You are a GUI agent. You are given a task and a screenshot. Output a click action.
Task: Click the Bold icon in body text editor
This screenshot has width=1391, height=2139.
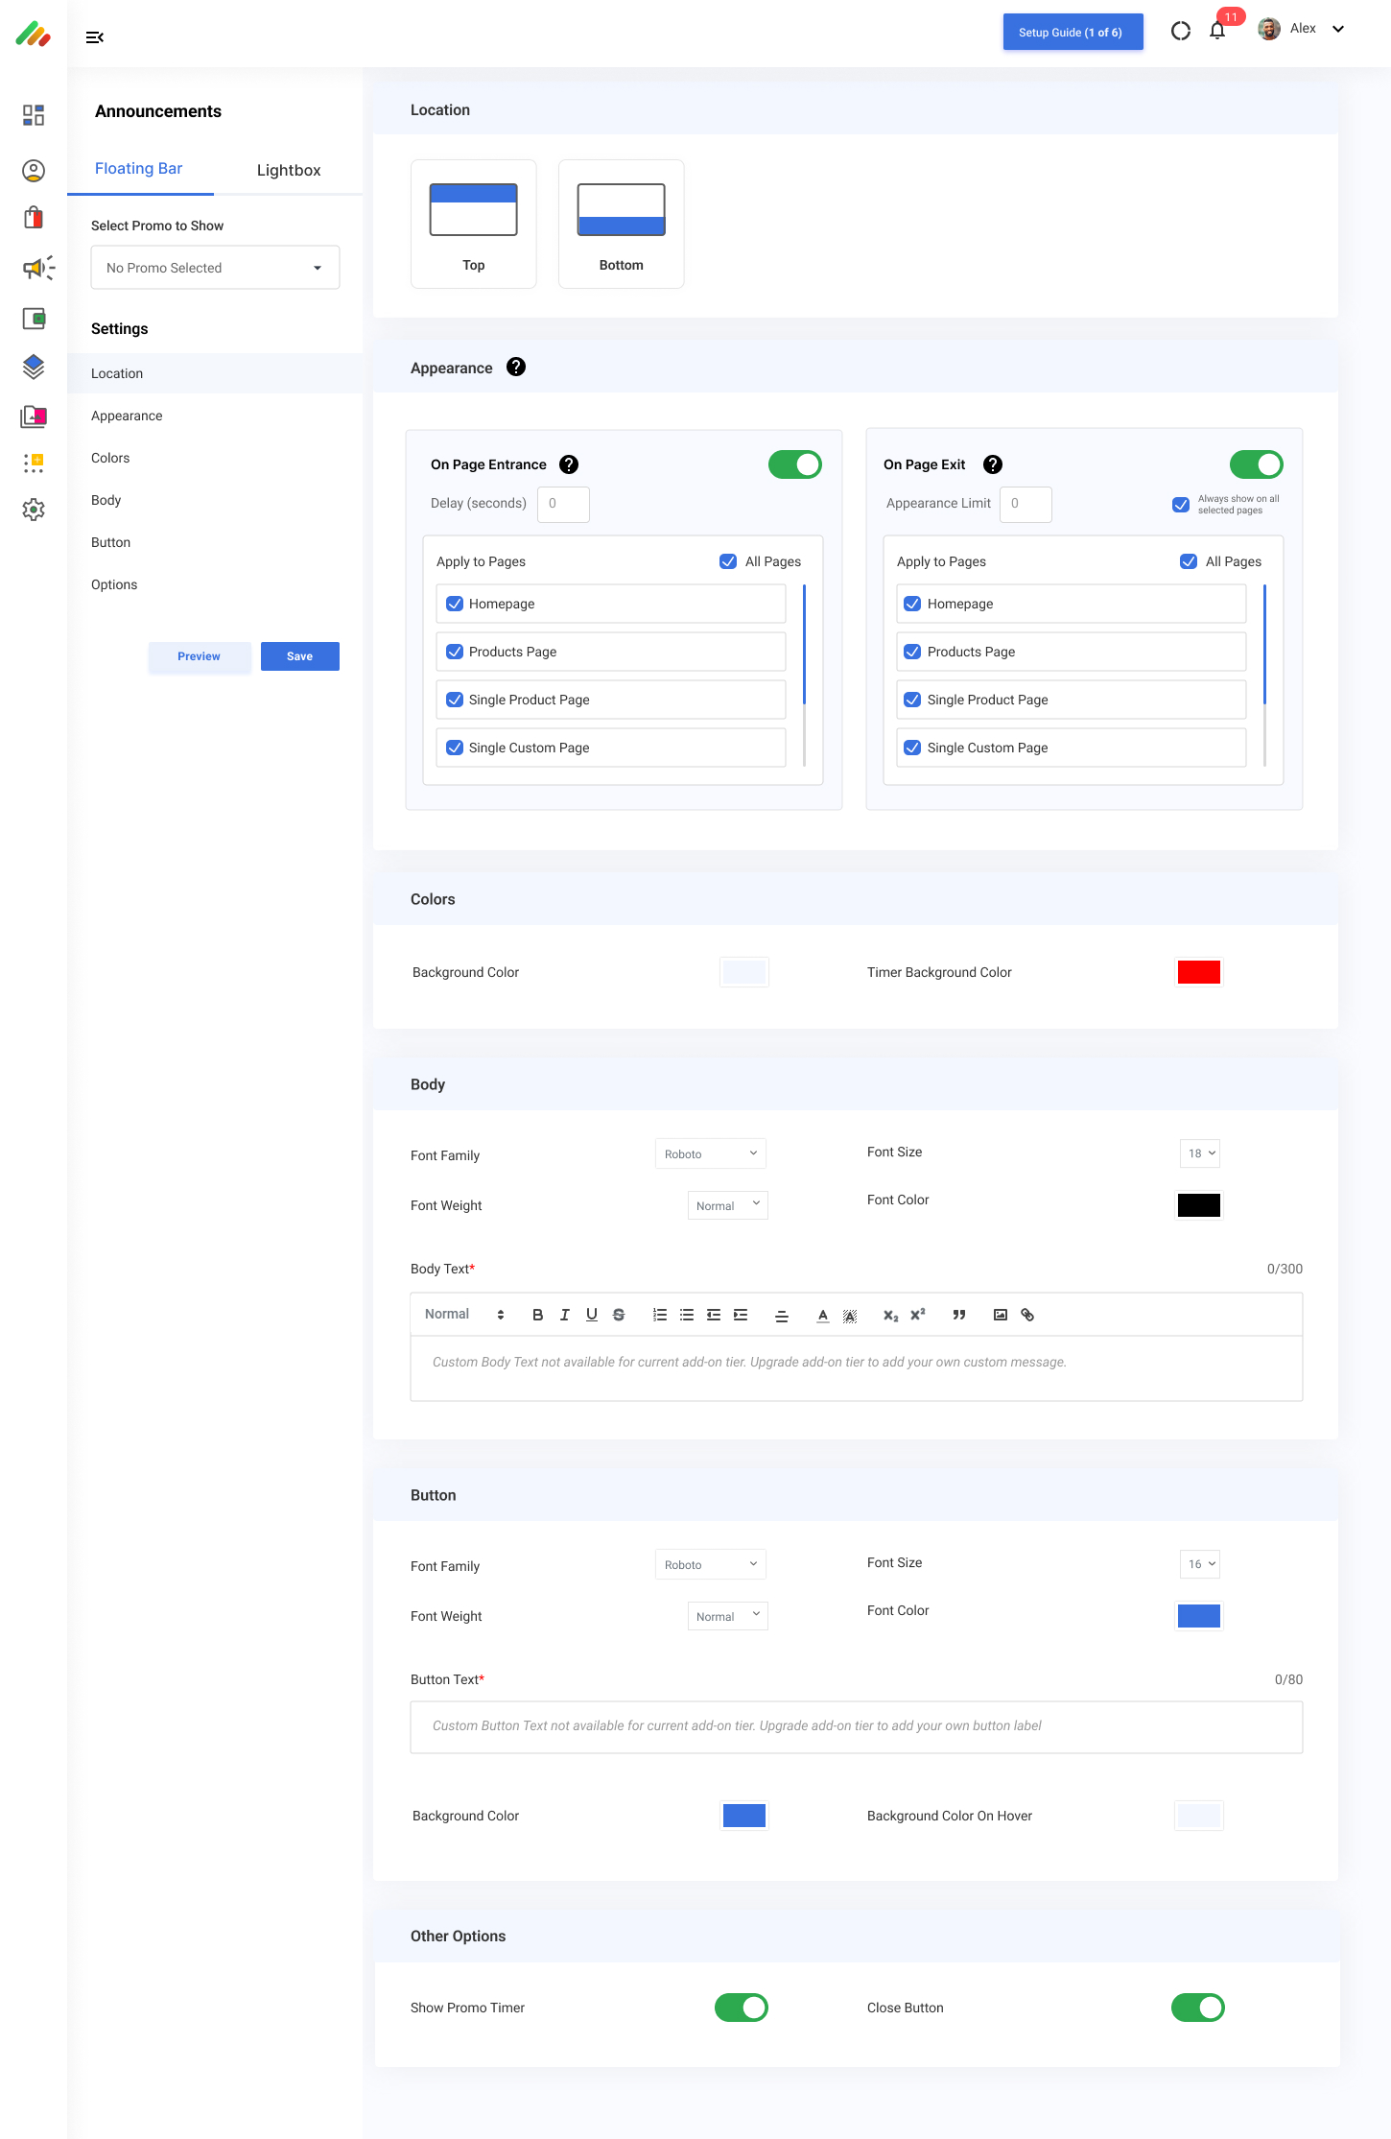click(537, 1315)
